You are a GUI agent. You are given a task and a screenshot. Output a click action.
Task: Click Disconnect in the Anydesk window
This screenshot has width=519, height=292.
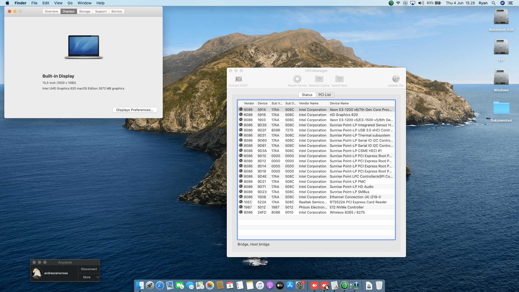coord(89,269)
